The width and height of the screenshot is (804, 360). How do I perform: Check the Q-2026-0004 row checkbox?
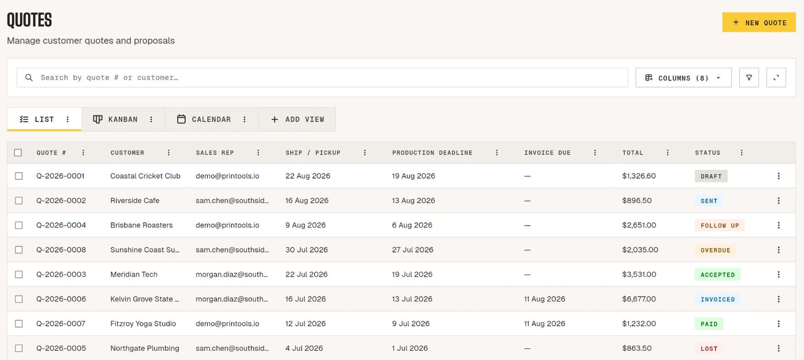(18, 226)
